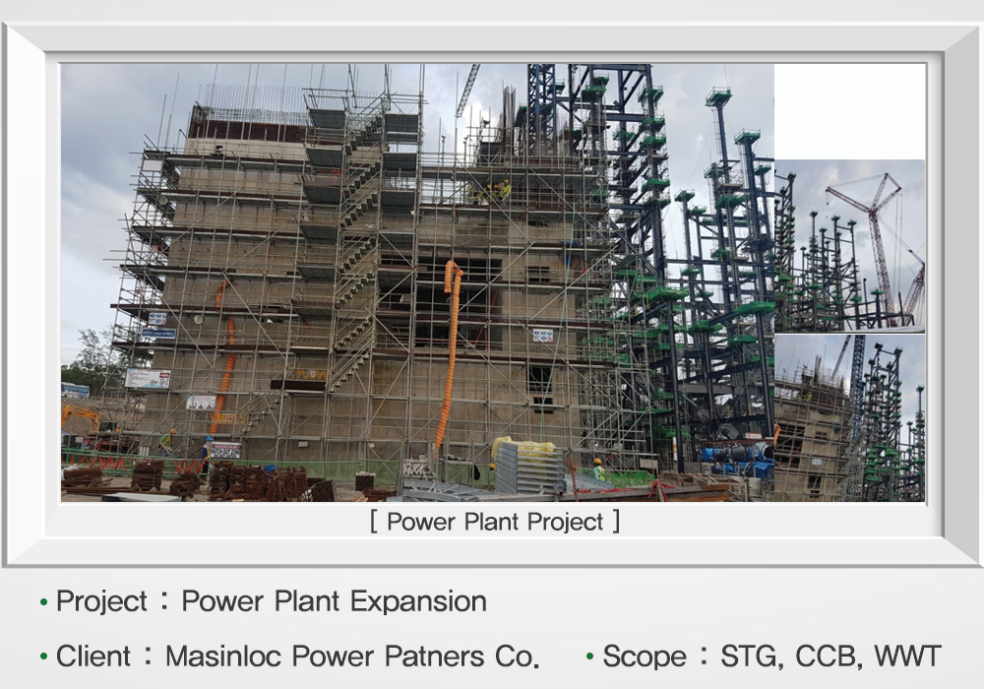This screenshot has height=689, width=984.
Task: Click the "Power Plant Expansion" text
Action: (334, 601)
